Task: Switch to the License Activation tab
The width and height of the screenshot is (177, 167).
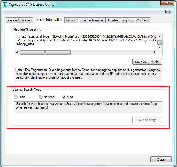Action: tap(19, 20)
